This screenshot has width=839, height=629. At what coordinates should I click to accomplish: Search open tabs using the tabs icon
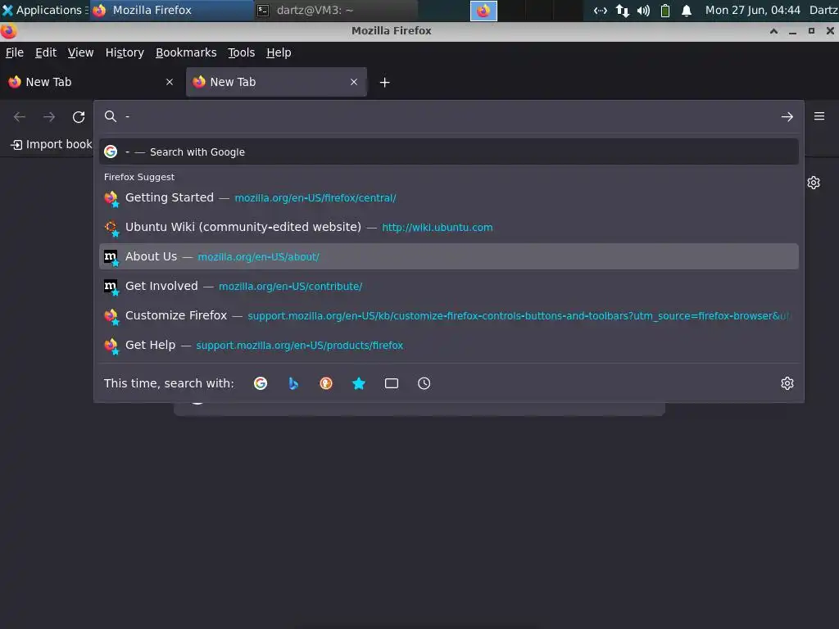[391, 383]
